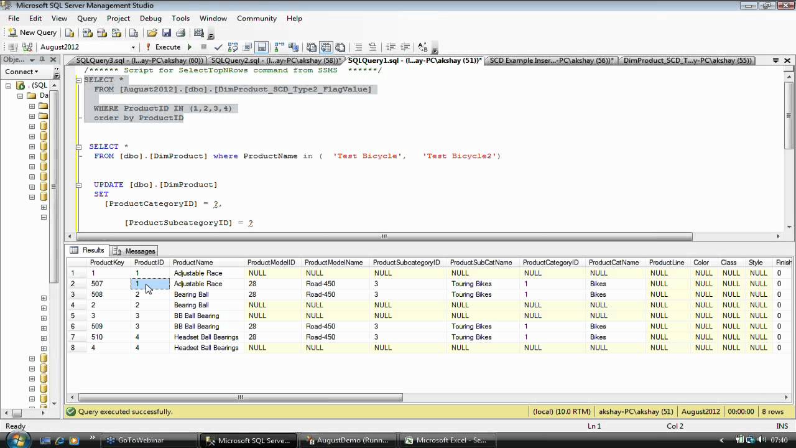
Task: Click the Change Connection icon
Action: click(27, 47)
